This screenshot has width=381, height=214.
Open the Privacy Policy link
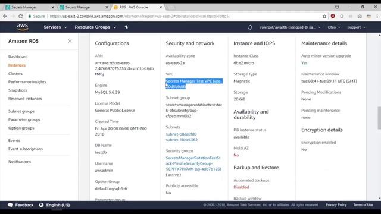[x=336, y=204]
